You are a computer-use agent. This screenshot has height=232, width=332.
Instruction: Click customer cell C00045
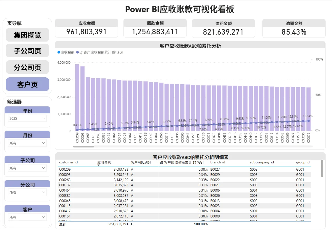pos(65,201)
